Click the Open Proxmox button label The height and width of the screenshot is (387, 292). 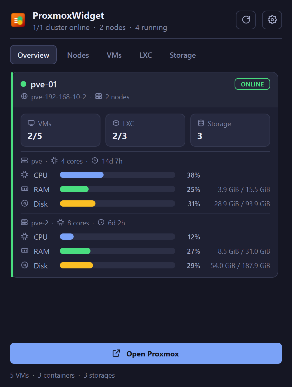[153, 354]
